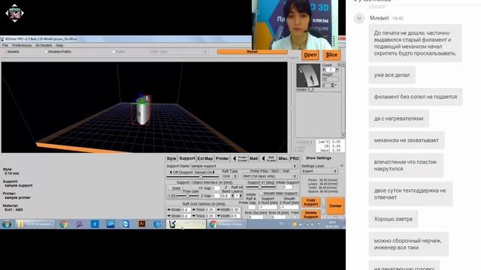Viewport: 481px width, 270px height.
Task: Open TeamViewer from the taskbar
Action: point(126,224)
